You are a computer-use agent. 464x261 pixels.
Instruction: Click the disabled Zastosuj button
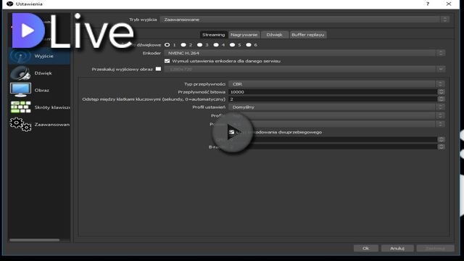435,248
